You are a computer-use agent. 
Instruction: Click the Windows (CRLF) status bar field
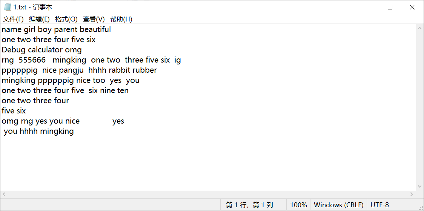click(338, 205)
